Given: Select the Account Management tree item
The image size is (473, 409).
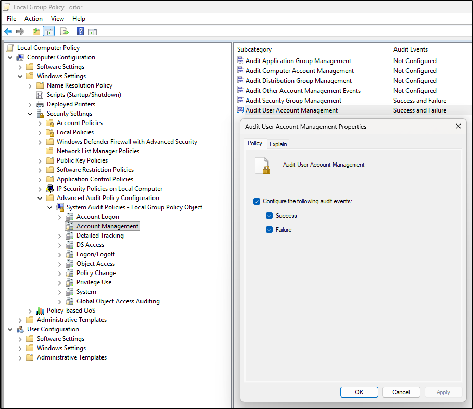Looking at the screenshot, I should click(x=107, y=226).
